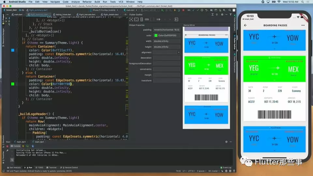Open the Terminal tool window
Screen dimensions: 313x176
[51, 168]
